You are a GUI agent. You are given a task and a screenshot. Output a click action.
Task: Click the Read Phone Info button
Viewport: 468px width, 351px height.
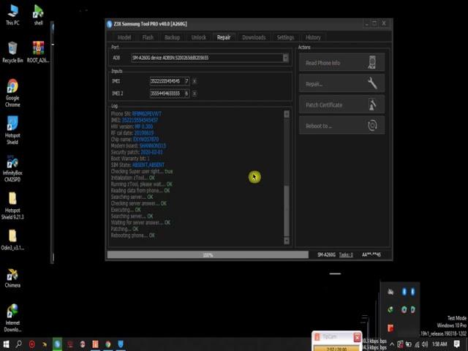click(341, 63)
